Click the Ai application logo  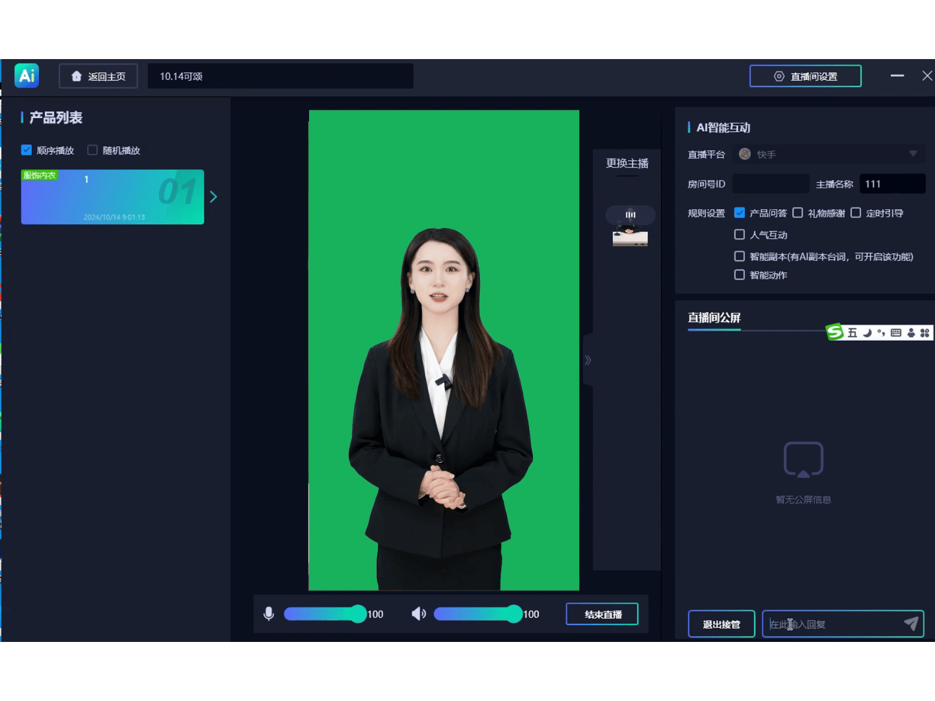tap(27, 76)
